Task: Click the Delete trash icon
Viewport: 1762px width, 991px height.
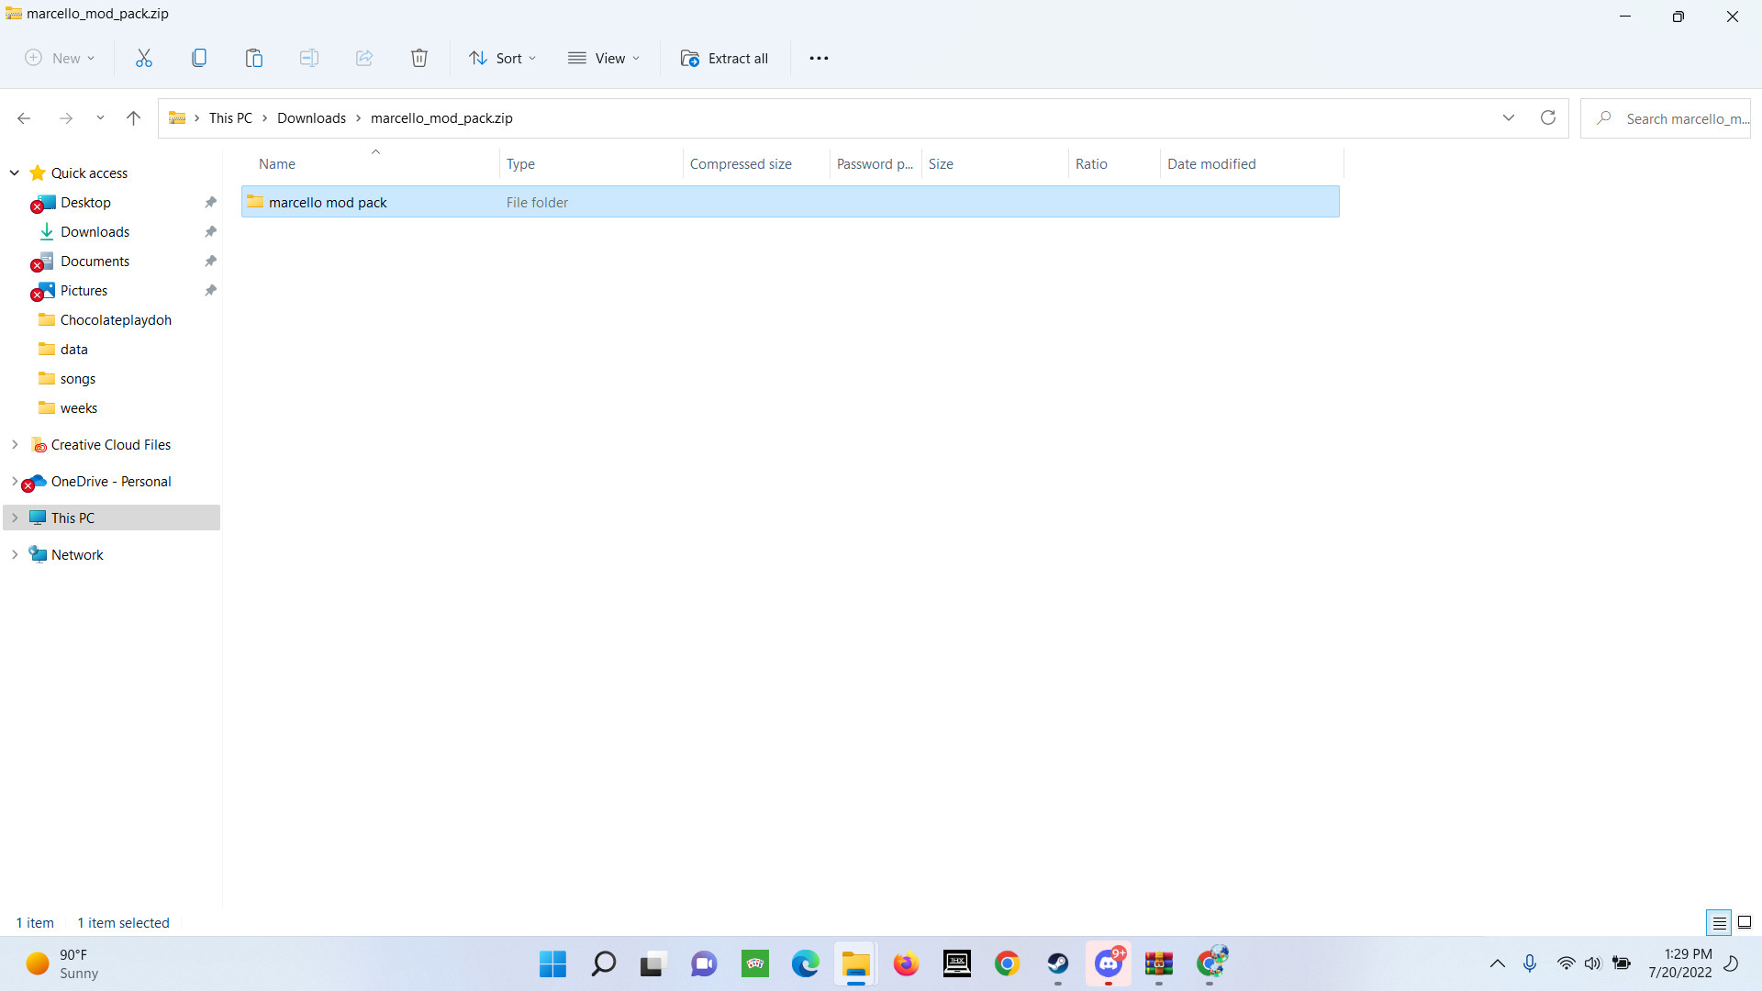Action: [x=419, y=58]
